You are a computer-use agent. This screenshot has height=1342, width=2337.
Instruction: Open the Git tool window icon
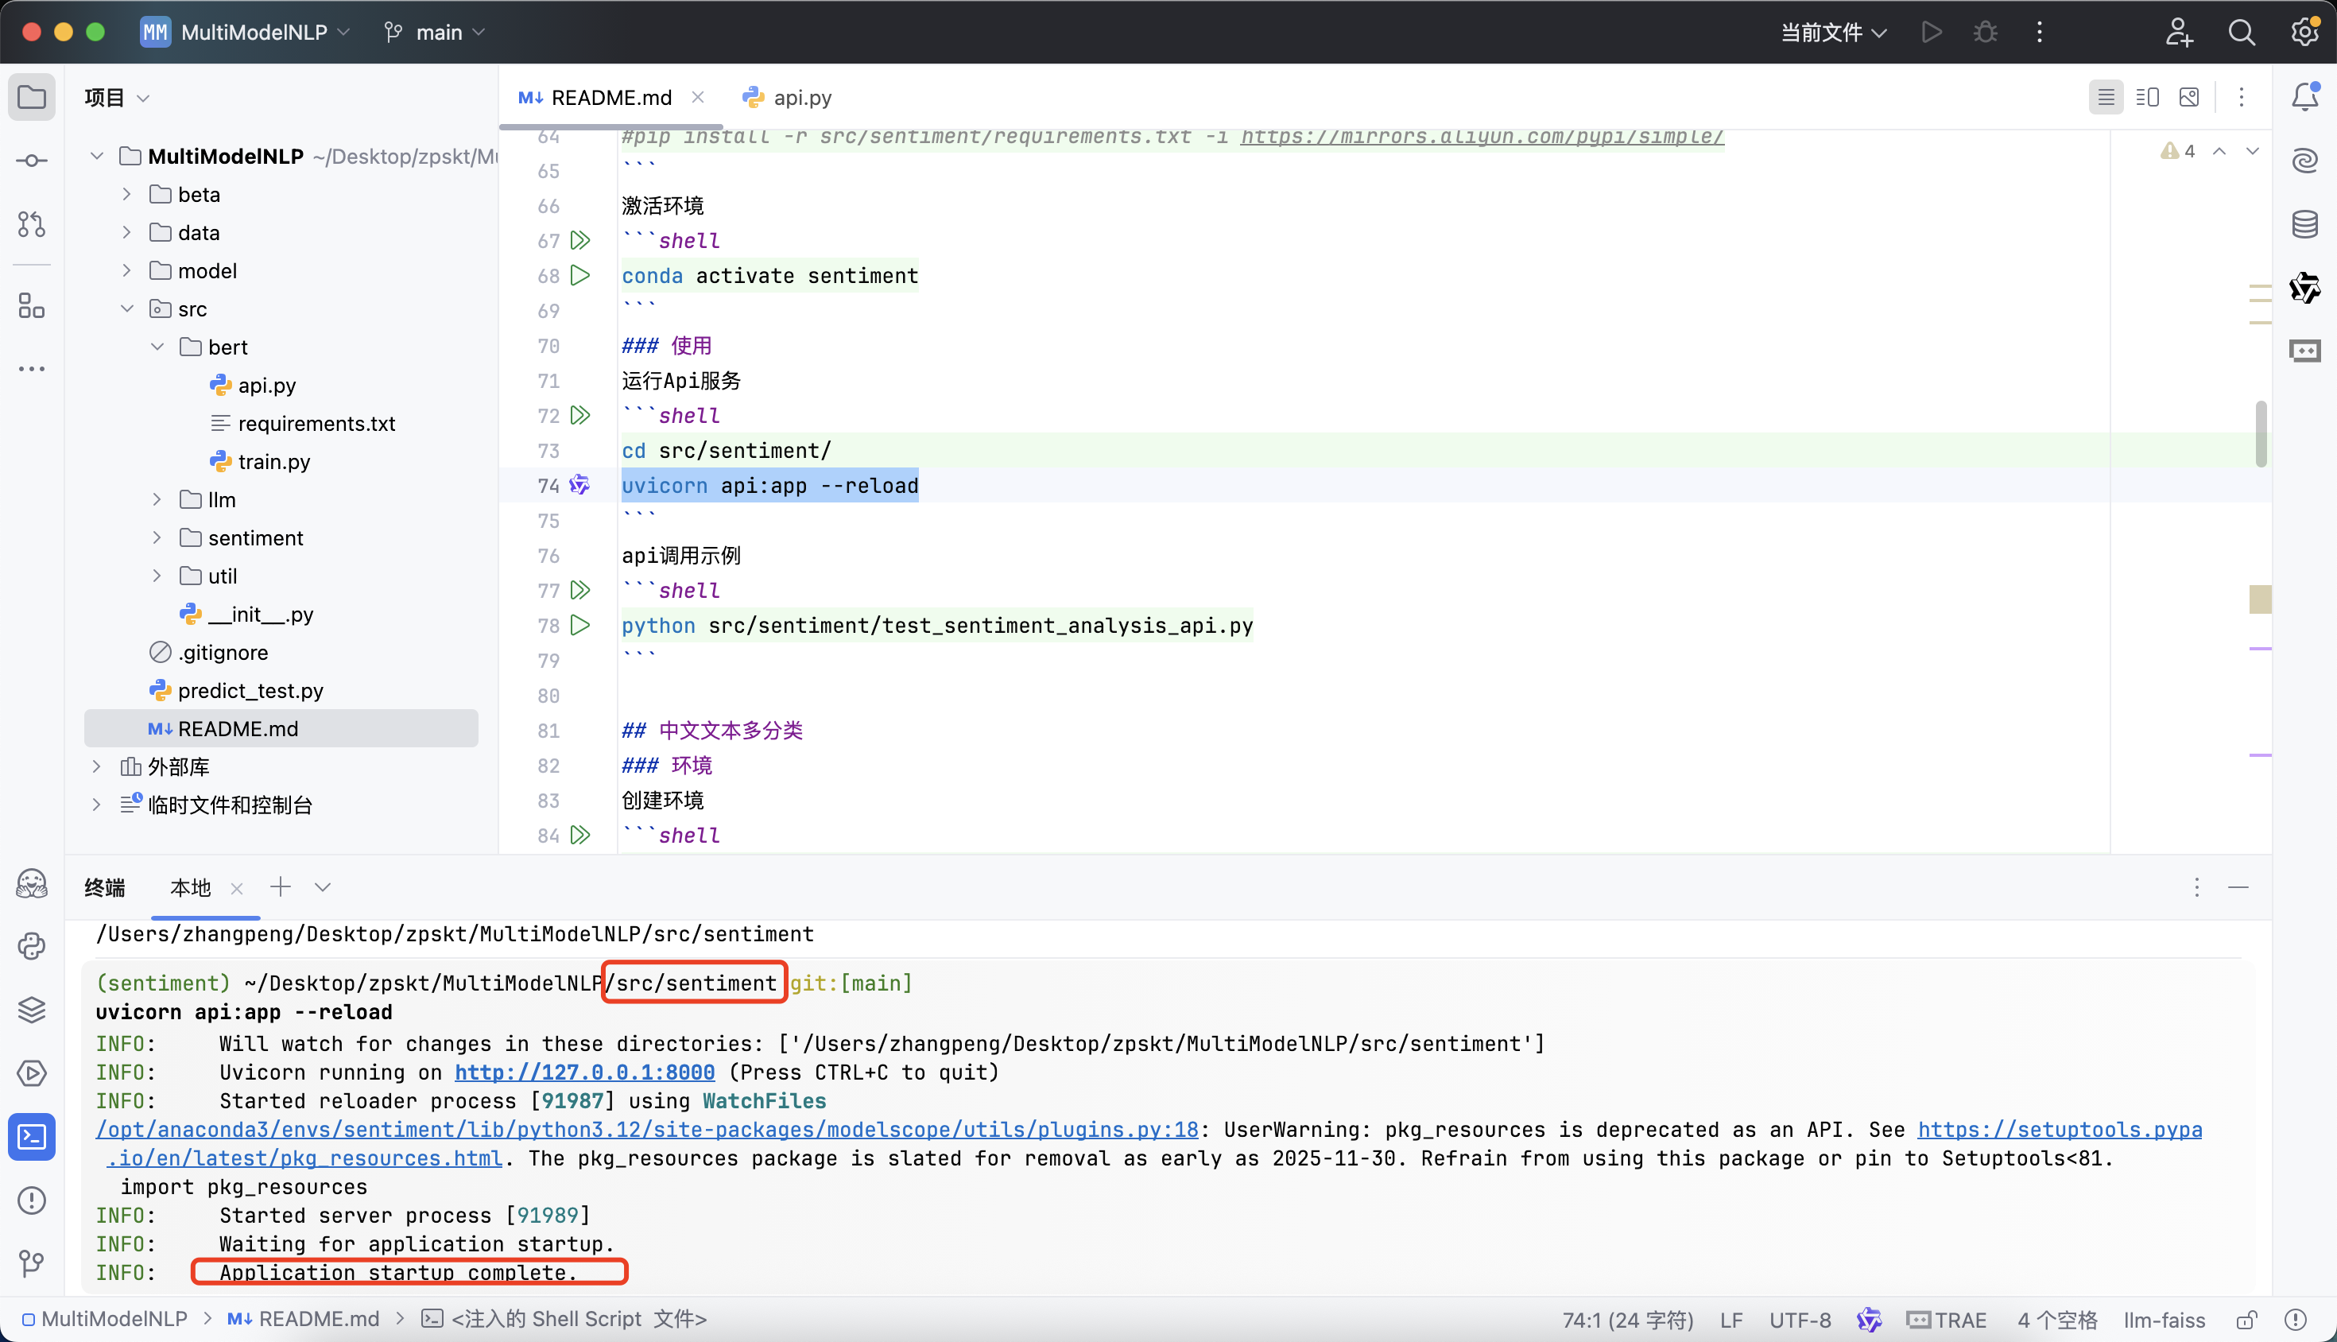point(31,1263)
